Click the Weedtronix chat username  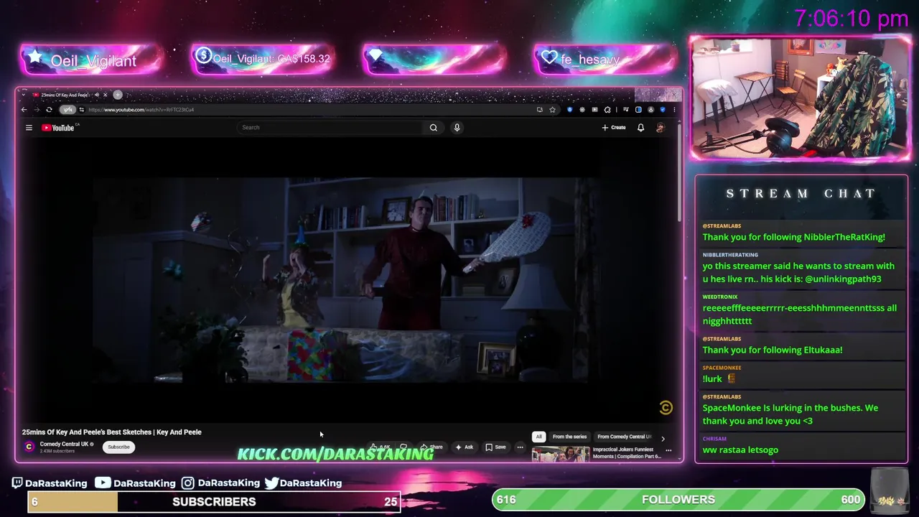[x=720, y=297]
